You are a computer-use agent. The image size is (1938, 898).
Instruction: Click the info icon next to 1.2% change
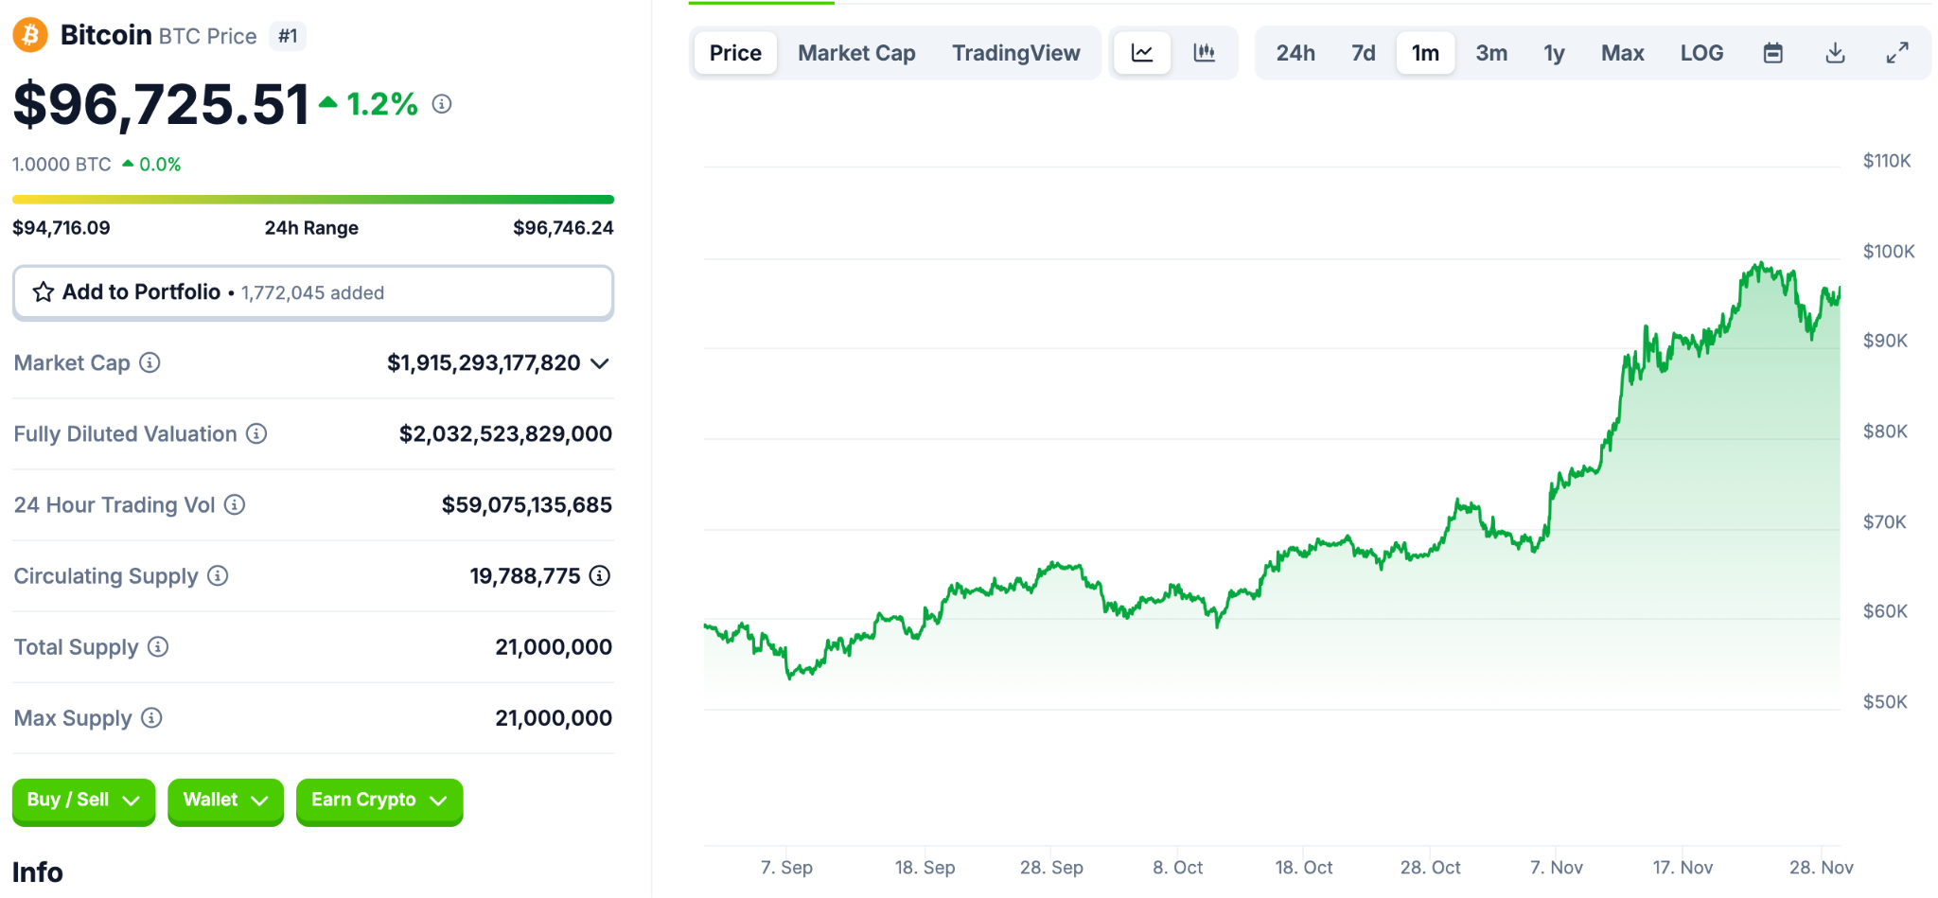(442, 104)
